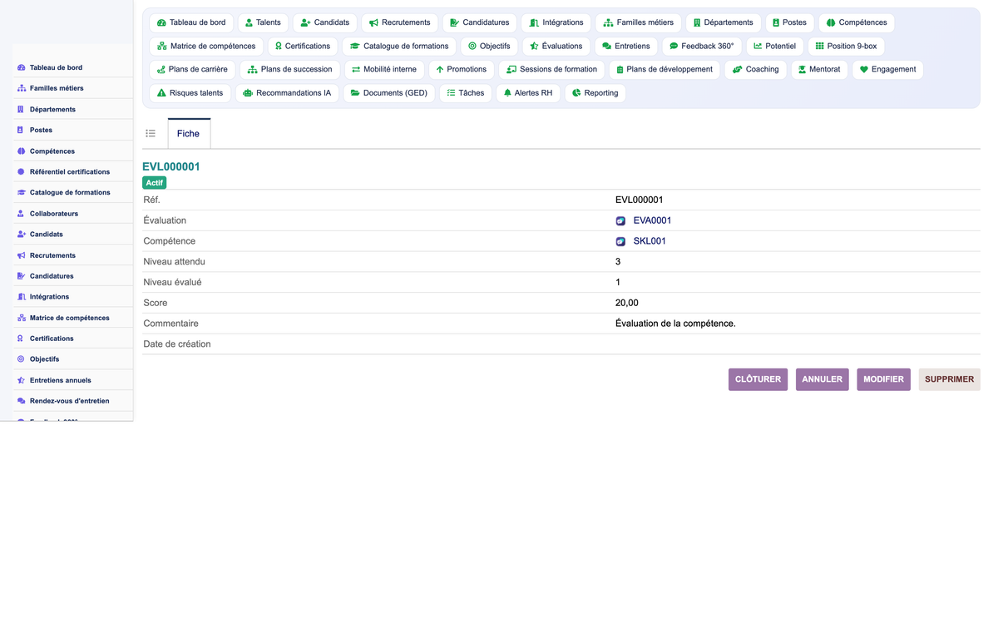Image resolution: width=998 pixels, height=618 pixels.
Task: Open Alertes RH chip
Action: point(528,92)
